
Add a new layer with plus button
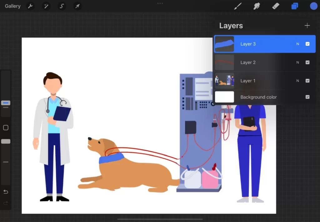coord(307,26)
